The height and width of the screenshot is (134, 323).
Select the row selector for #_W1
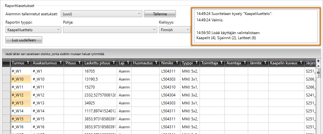[x=6, y=71]
